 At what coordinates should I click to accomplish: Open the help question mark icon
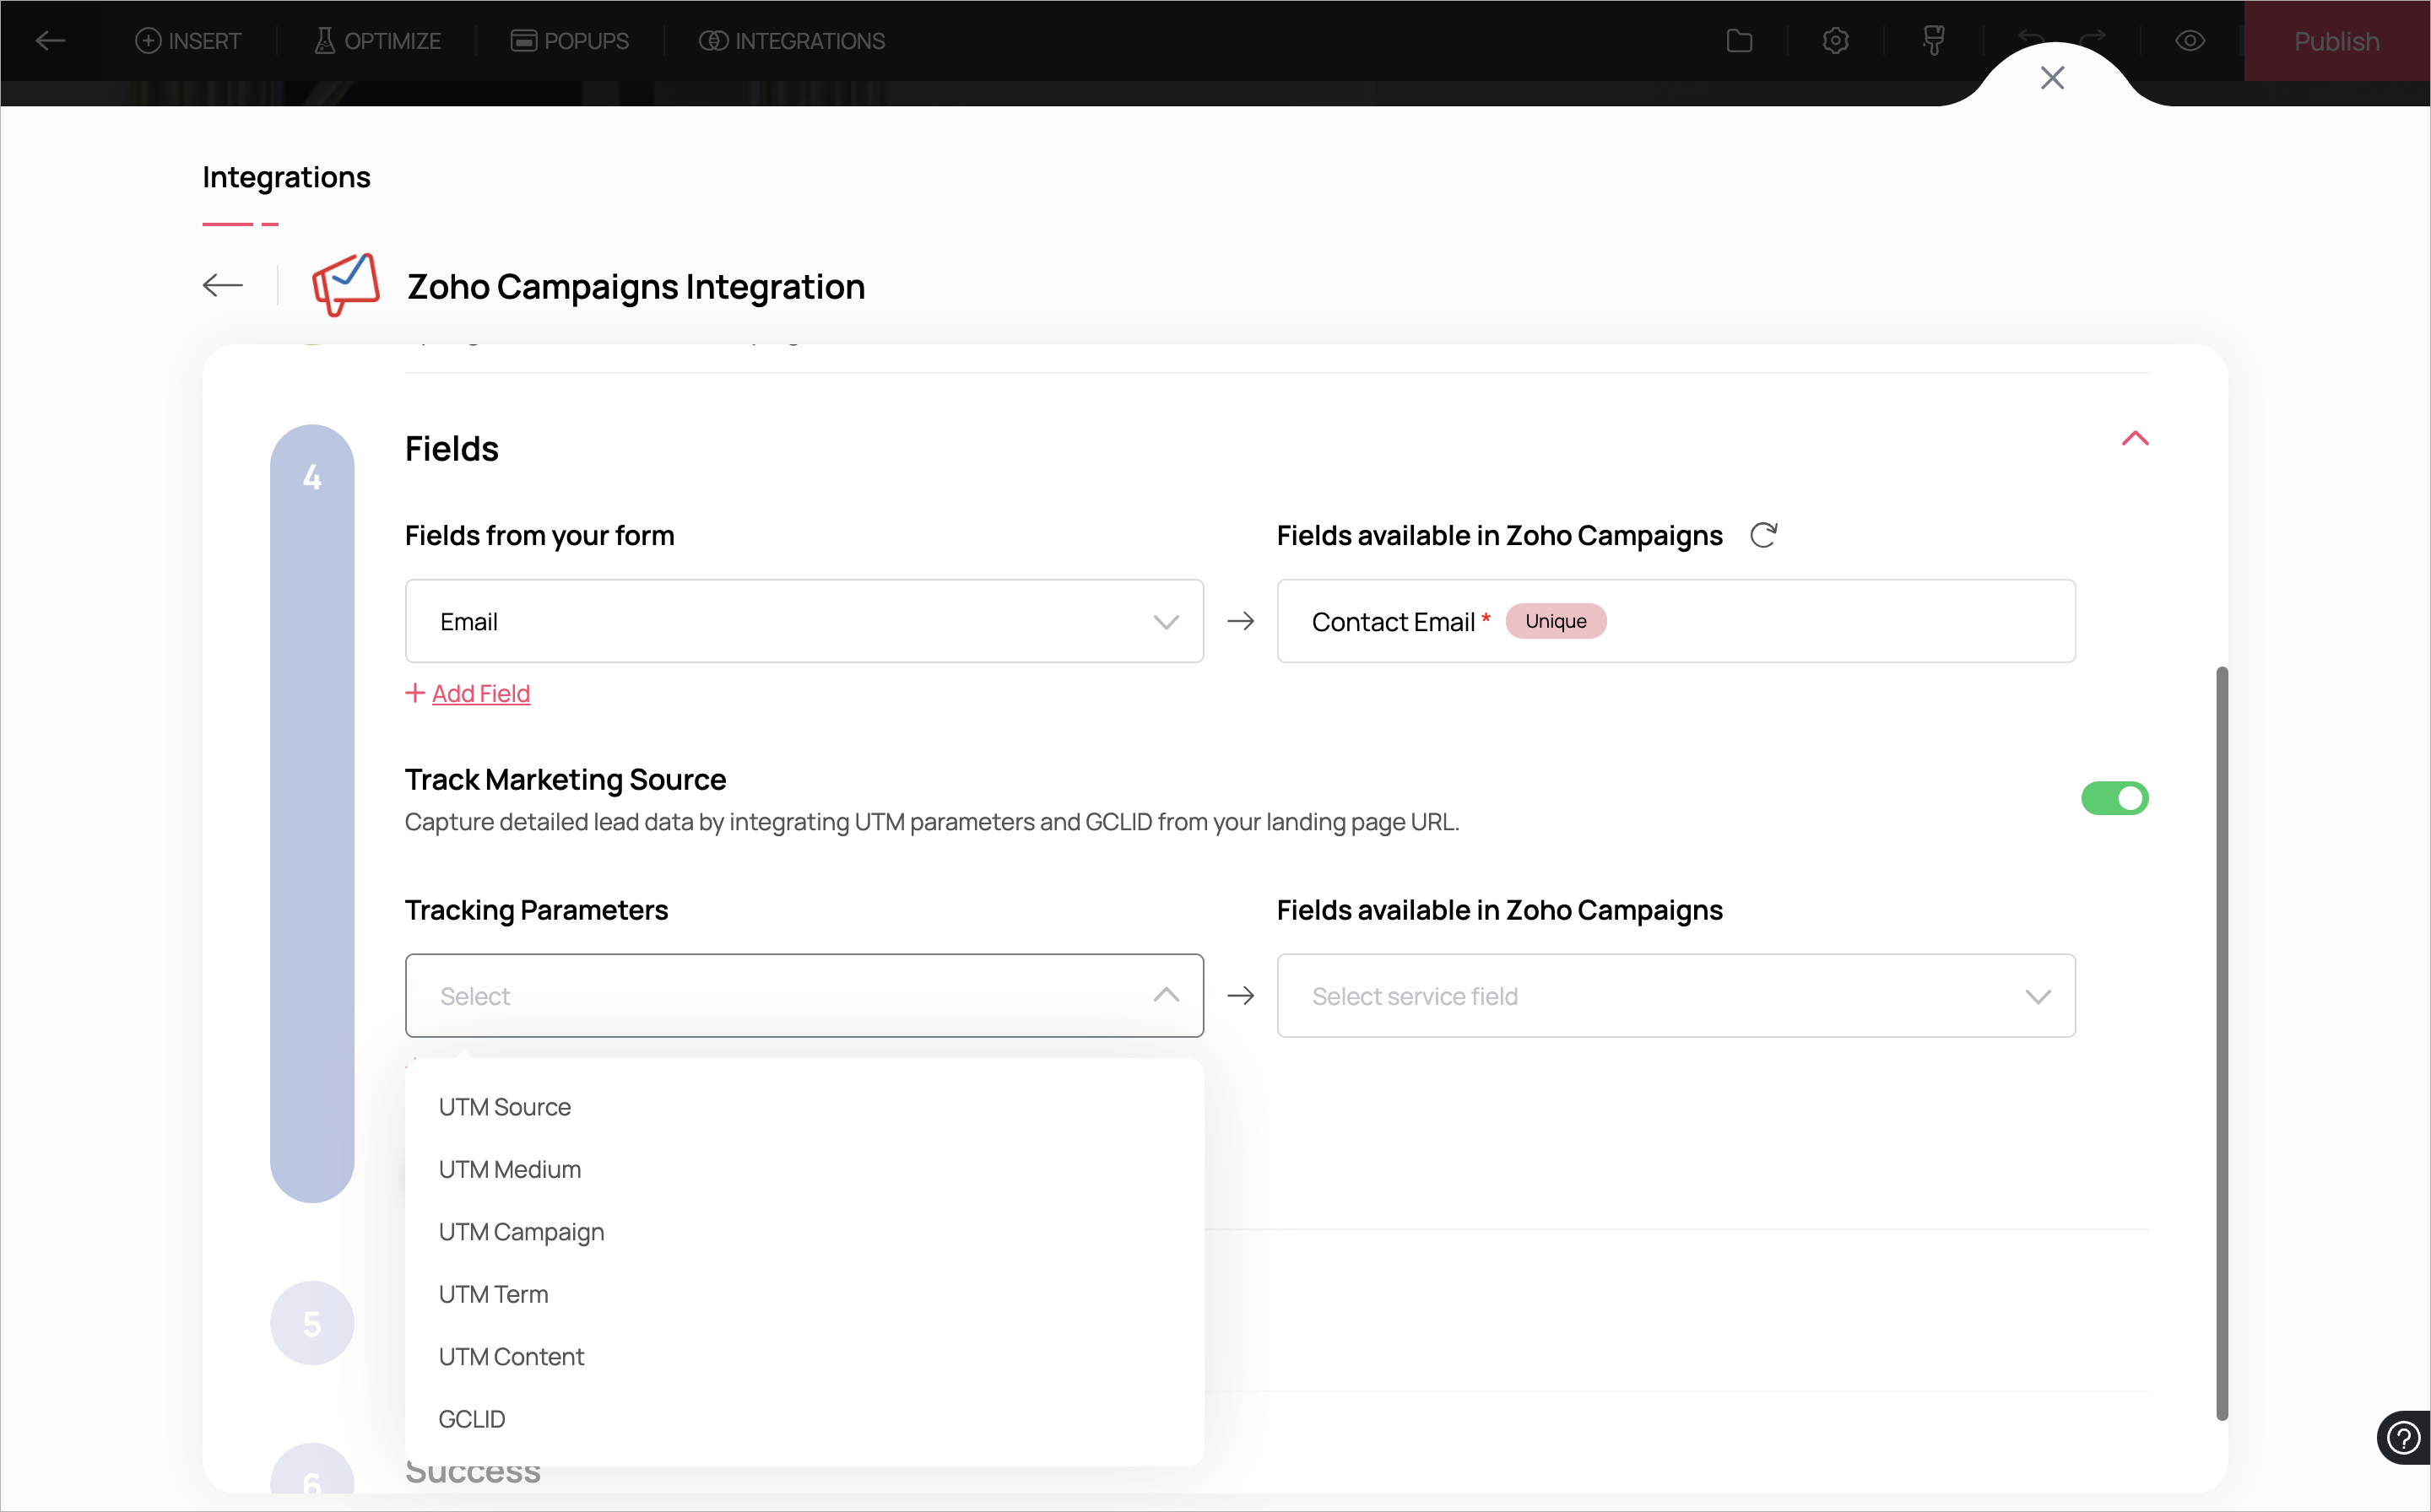[x=2402, y=1438]
